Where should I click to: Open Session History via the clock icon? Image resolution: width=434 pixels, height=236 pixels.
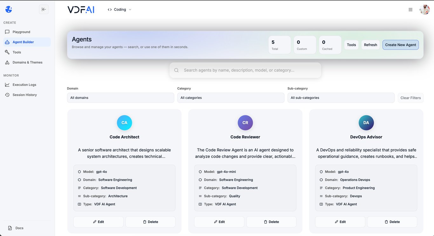point(7,94)
